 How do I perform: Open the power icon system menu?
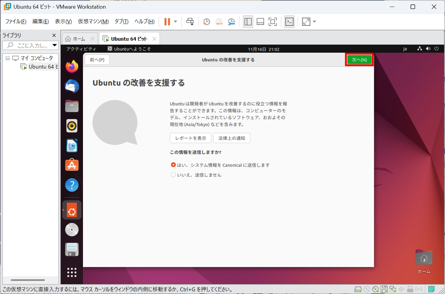point(436,49)
